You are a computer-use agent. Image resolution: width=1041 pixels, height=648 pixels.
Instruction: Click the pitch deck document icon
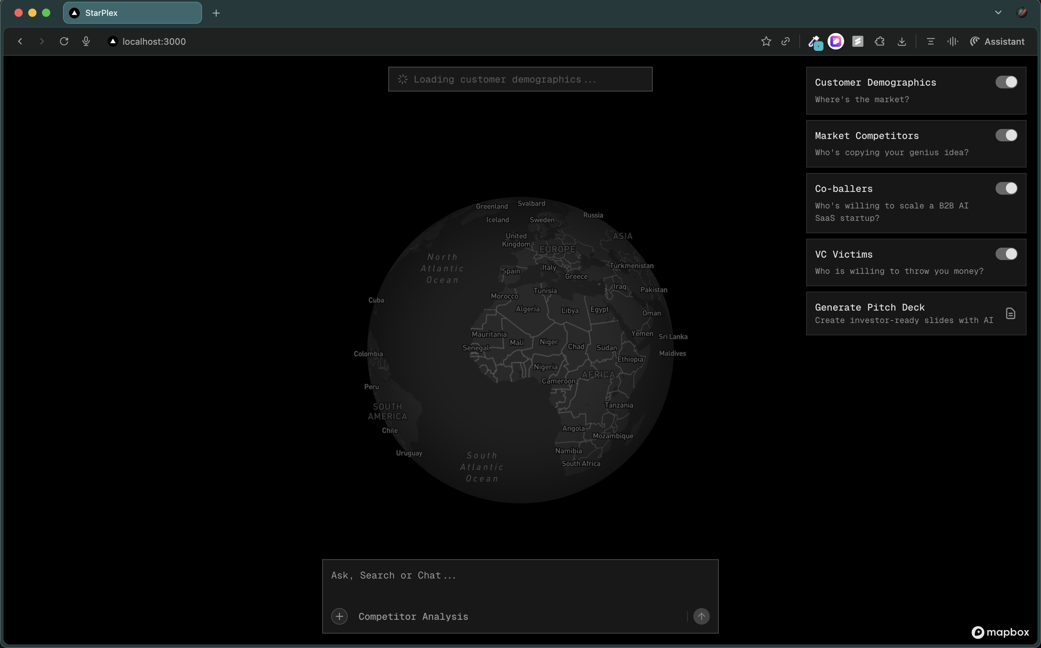1010,313
